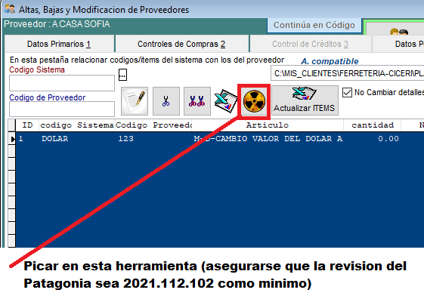Click the row selector arrow of row 1
The width and height of the screenshot is (424, 299).
[11, 139]
